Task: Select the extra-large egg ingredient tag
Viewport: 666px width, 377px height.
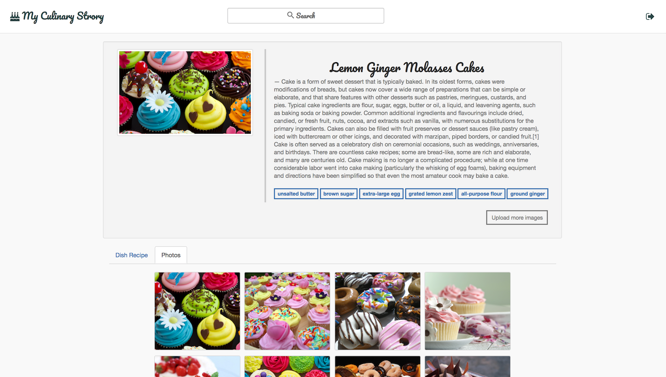Action: [381, 193]
